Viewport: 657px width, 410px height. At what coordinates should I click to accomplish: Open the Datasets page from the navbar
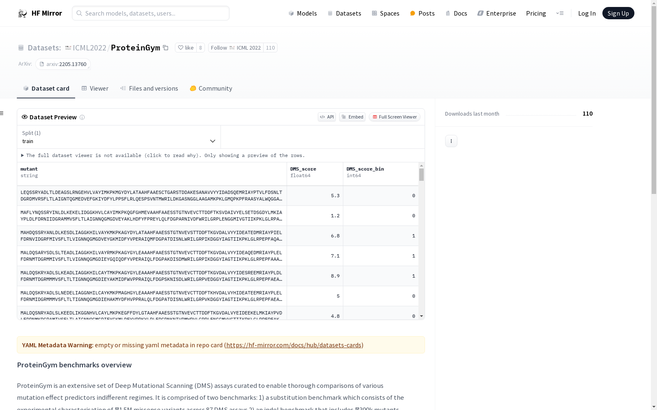(344, 13)
